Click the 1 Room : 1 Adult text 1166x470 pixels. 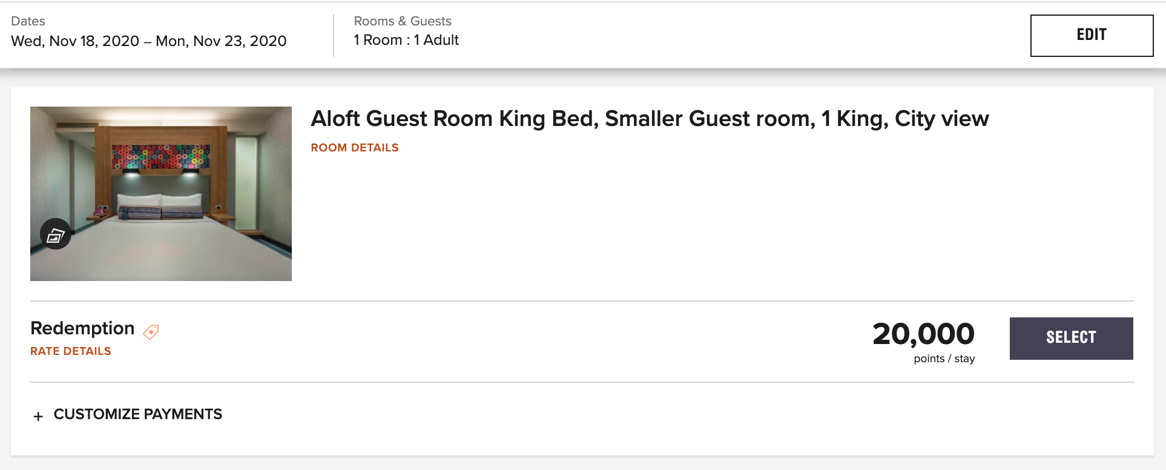tap(406, 40)
